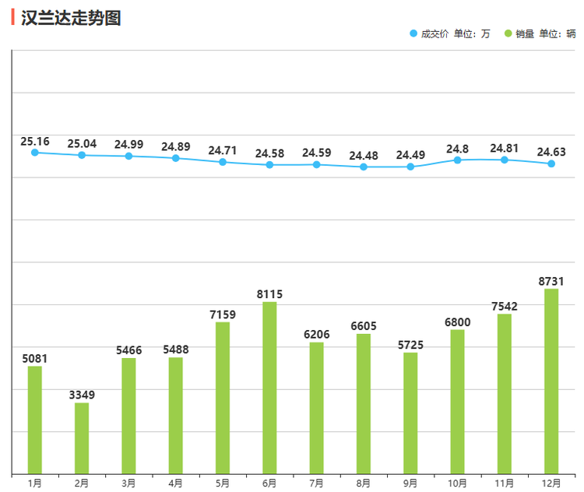This screenshot has height=492, width=584.
Task: Click the 5月 sales bar labeled 7159
Action: click(223, 397)
